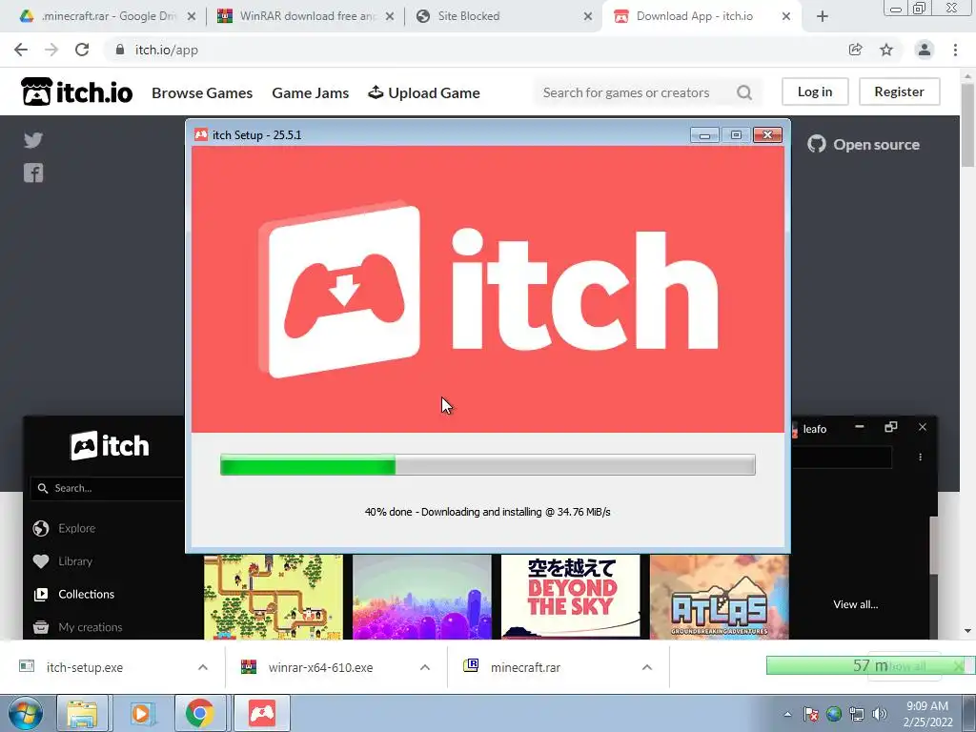976x732 pixels.
Task: Open the green map game thumbnail
Action: (274, 597)
